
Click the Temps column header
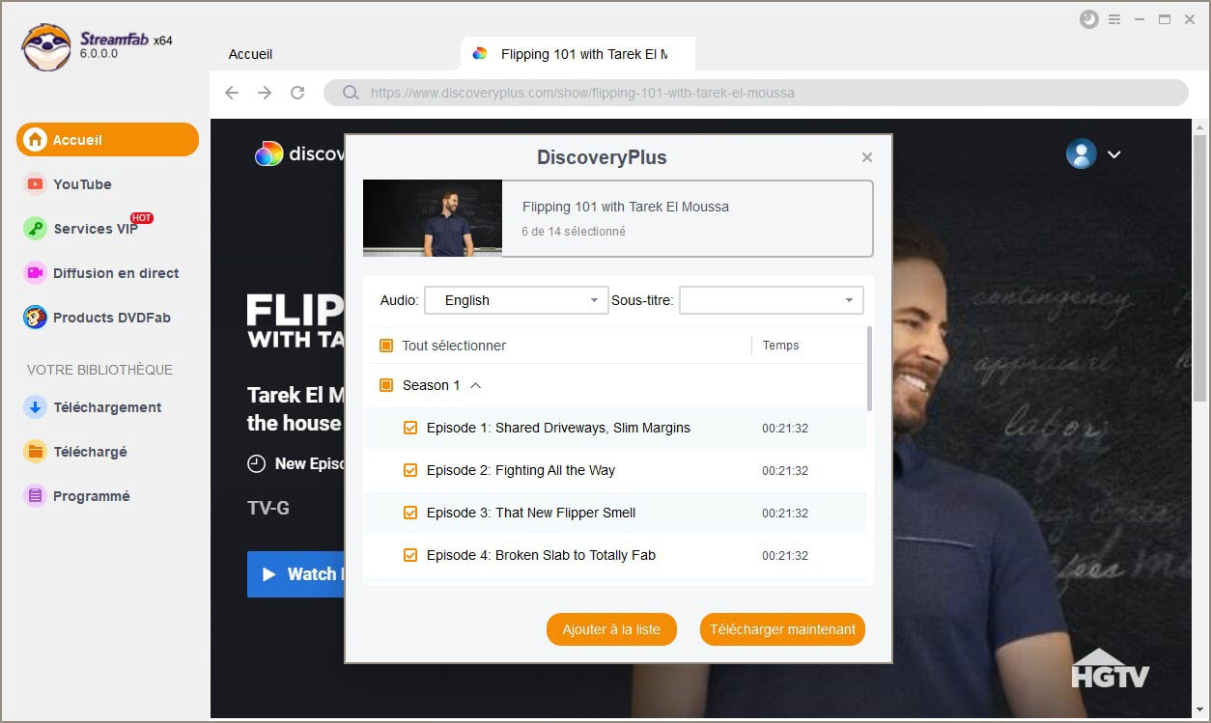pyautogui.click(x=781, y=346)
